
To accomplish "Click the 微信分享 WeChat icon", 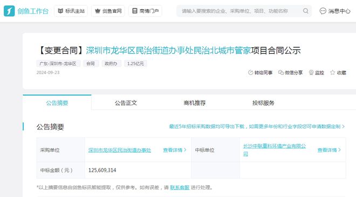I will pyautogui.click(x=281, y=72).
